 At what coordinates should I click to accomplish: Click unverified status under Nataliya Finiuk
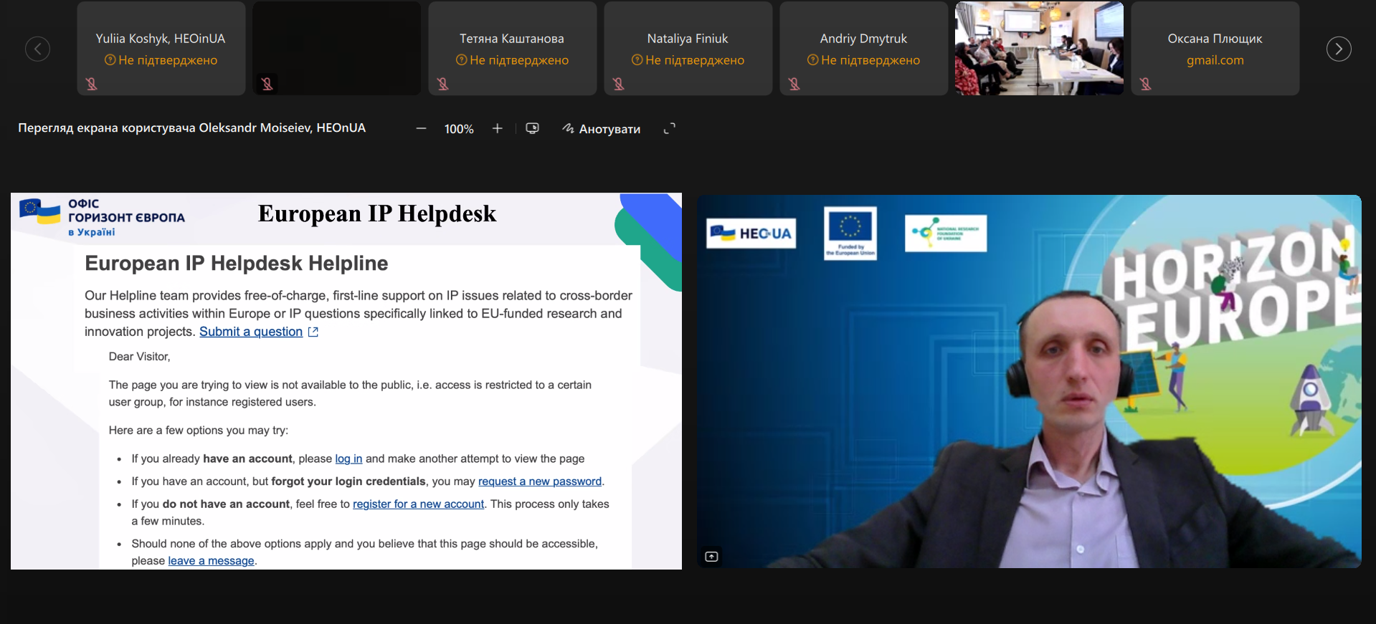tap(688, 60)
